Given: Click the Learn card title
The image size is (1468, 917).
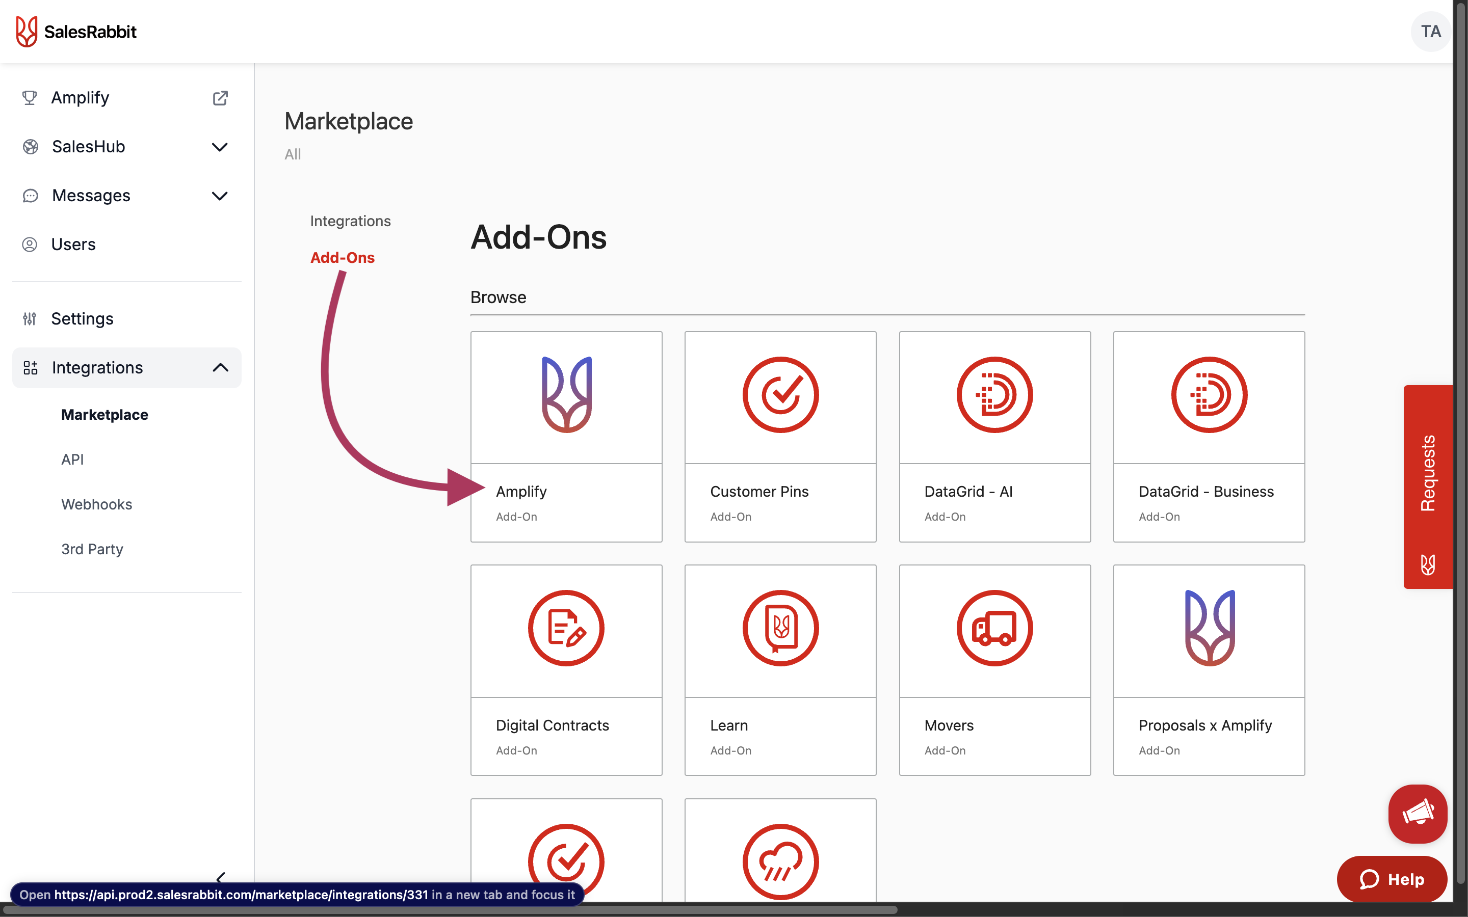Looking at the screenshot, I should point(729,725).
